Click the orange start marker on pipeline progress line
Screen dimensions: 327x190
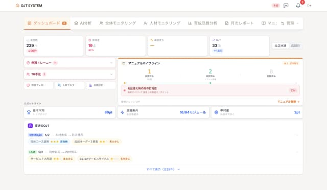click(x=125, y=83)
